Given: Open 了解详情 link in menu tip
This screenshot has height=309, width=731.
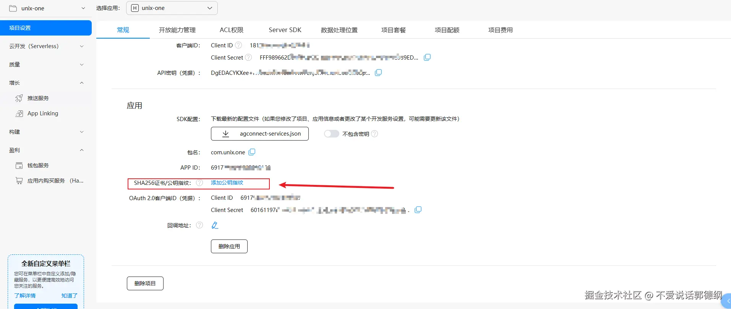Looking at the screenshot, I should pos(25,296).
